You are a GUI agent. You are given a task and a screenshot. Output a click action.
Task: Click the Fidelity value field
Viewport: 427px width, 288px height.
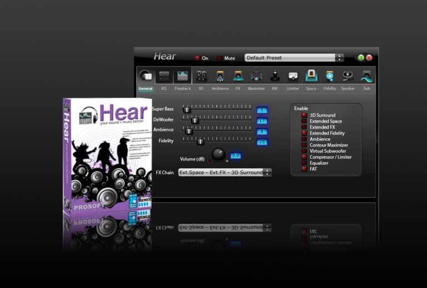(262, 142)
